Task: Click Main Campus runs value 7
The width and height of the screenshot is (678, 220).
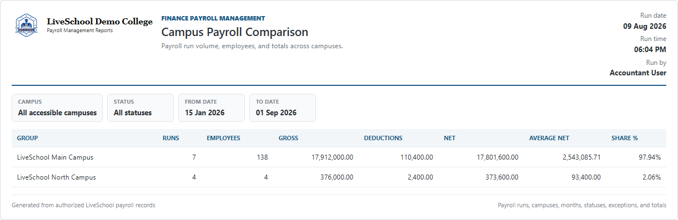Action: tap(194, 157)
